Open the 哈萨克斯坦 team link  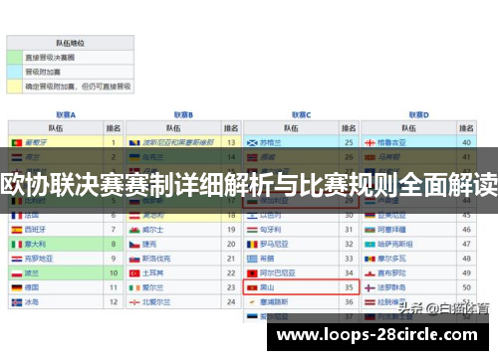coord(395,245)
